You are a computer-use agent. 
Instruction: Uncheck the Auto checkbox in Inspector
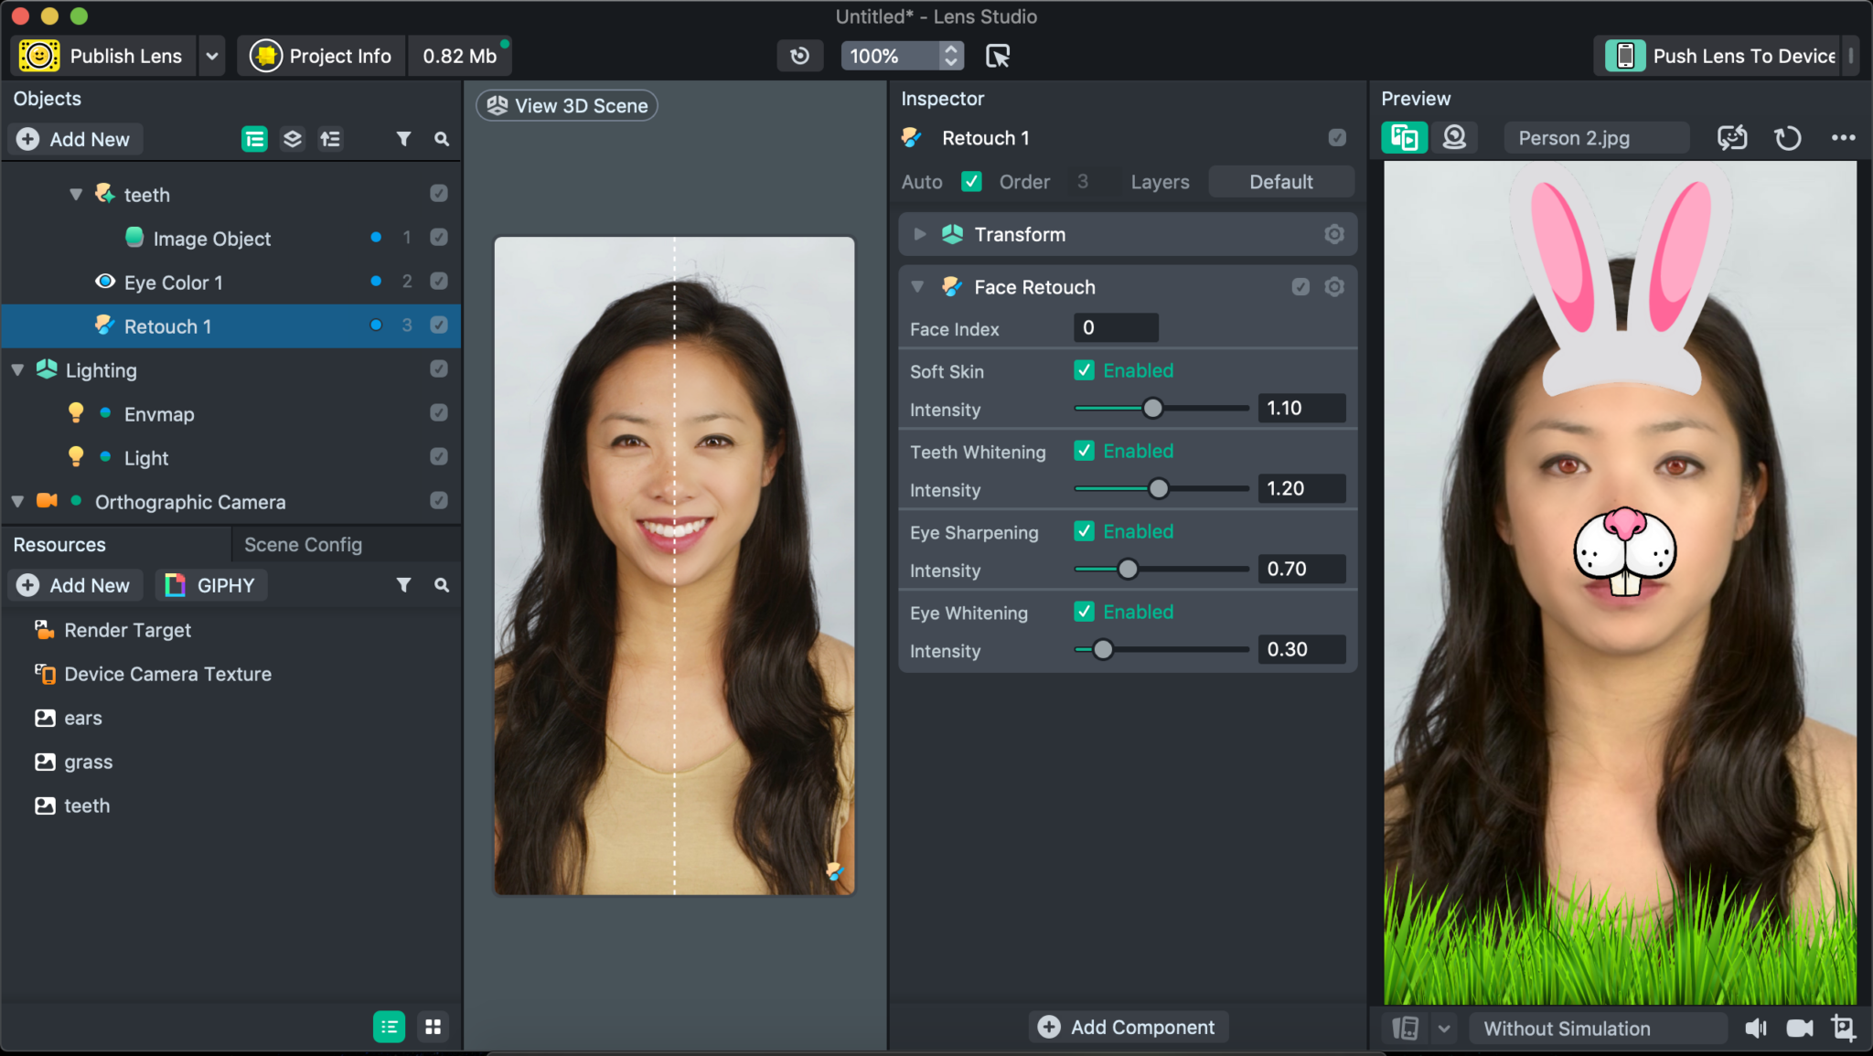click(972, 181)
